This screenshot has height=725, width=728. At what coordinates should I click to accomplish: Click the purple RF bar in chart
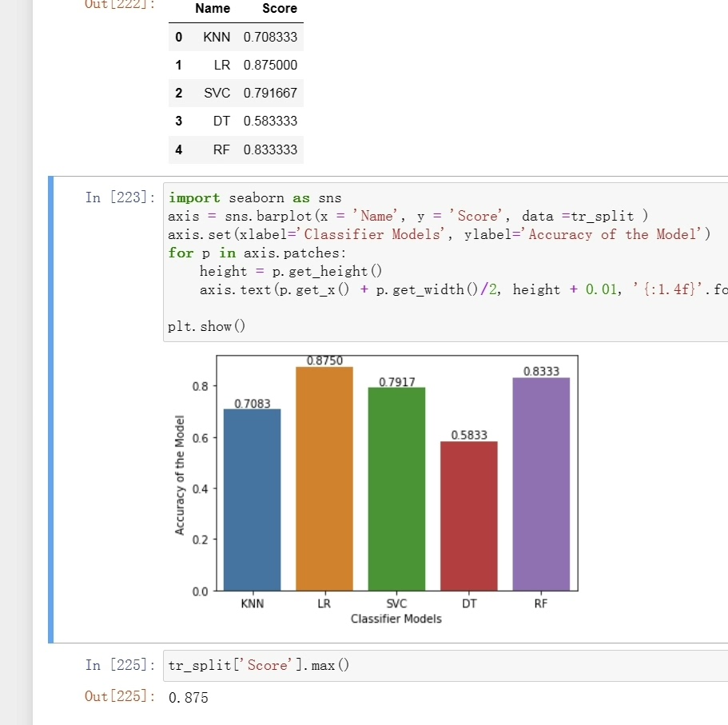click(x=541, y=484)
